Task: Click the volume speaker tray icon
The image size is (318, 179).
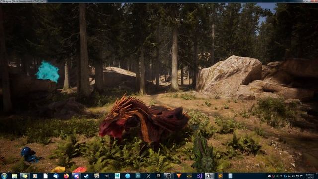Action: point(293,176)
